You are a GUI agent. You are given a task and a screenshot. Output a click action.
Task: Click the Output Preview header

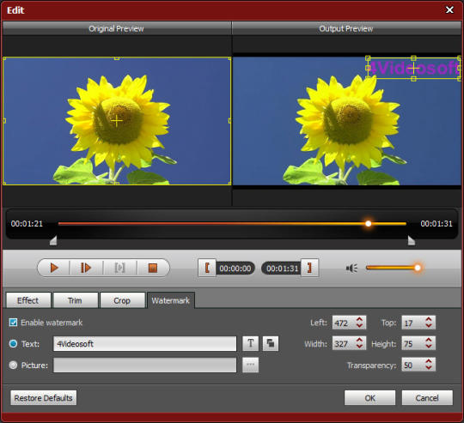[x=346, y=28]
